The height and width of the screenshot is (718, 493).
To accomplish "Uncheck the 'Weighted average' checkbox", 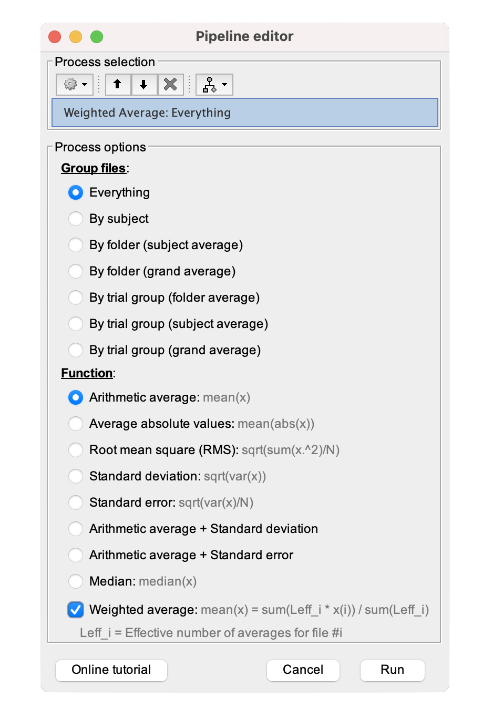I will 76,610.
